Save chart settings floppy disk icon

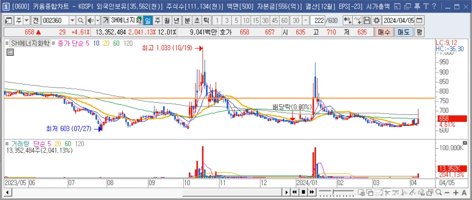[367, 21]
